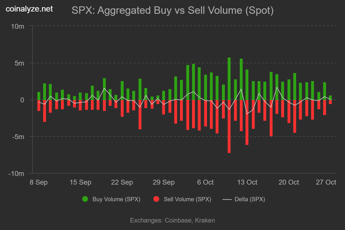Viewport: 345px width, 230px height.
Task: Click the green Buy Volume legend circle
Action: pos(85,199)
